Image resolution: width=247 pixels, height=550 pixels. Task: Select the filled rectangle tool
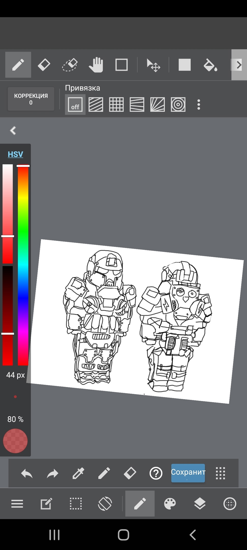click(184, 65)
